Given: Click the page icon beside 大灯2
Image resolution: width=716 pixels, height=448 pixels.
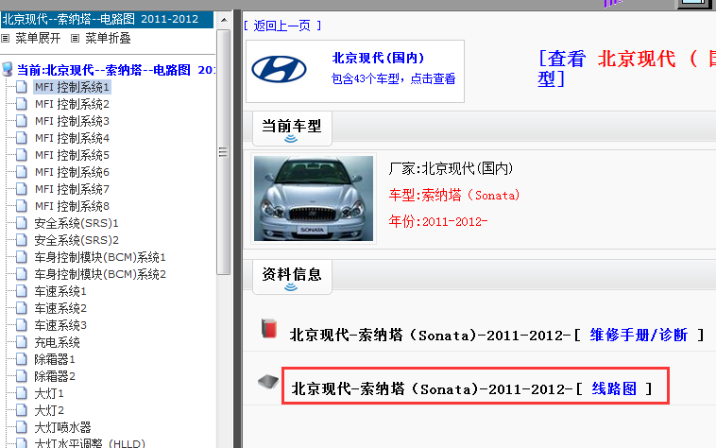Looking at the screenshot, I should pos(22,409).
